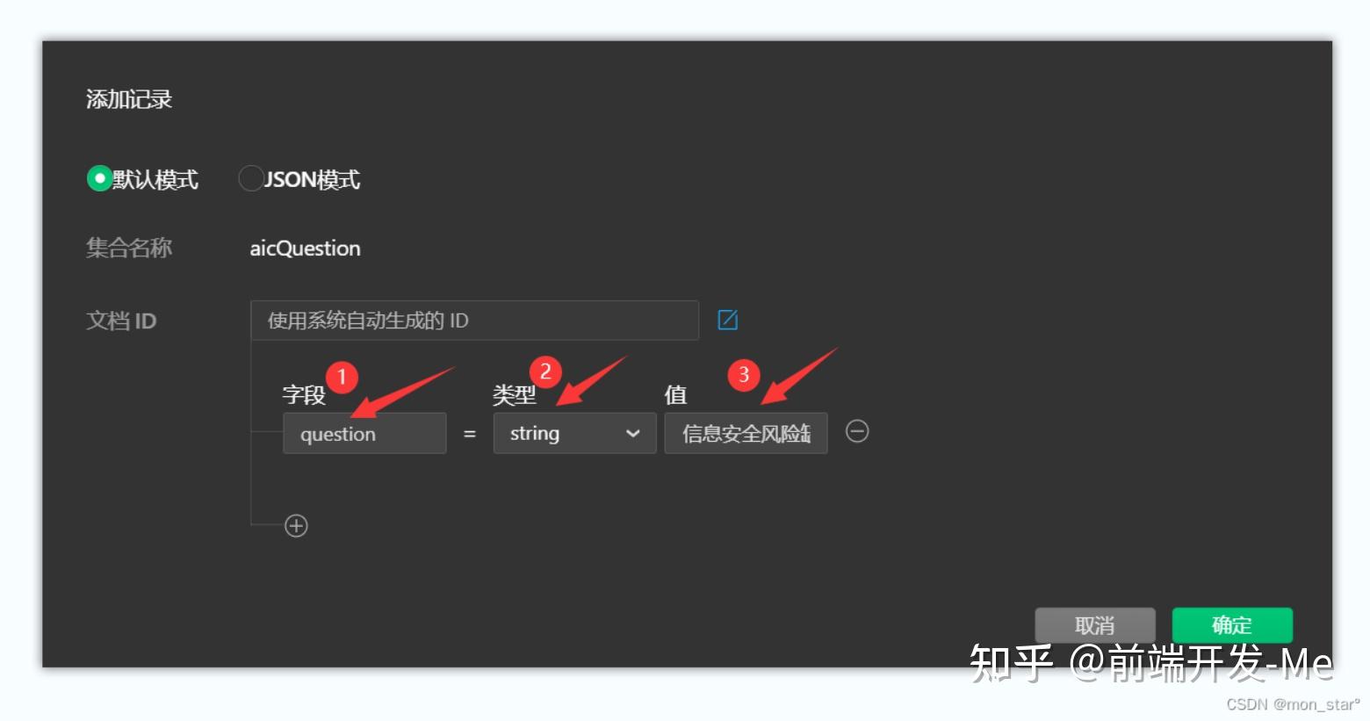Click the question field name input

coord(364,433)
